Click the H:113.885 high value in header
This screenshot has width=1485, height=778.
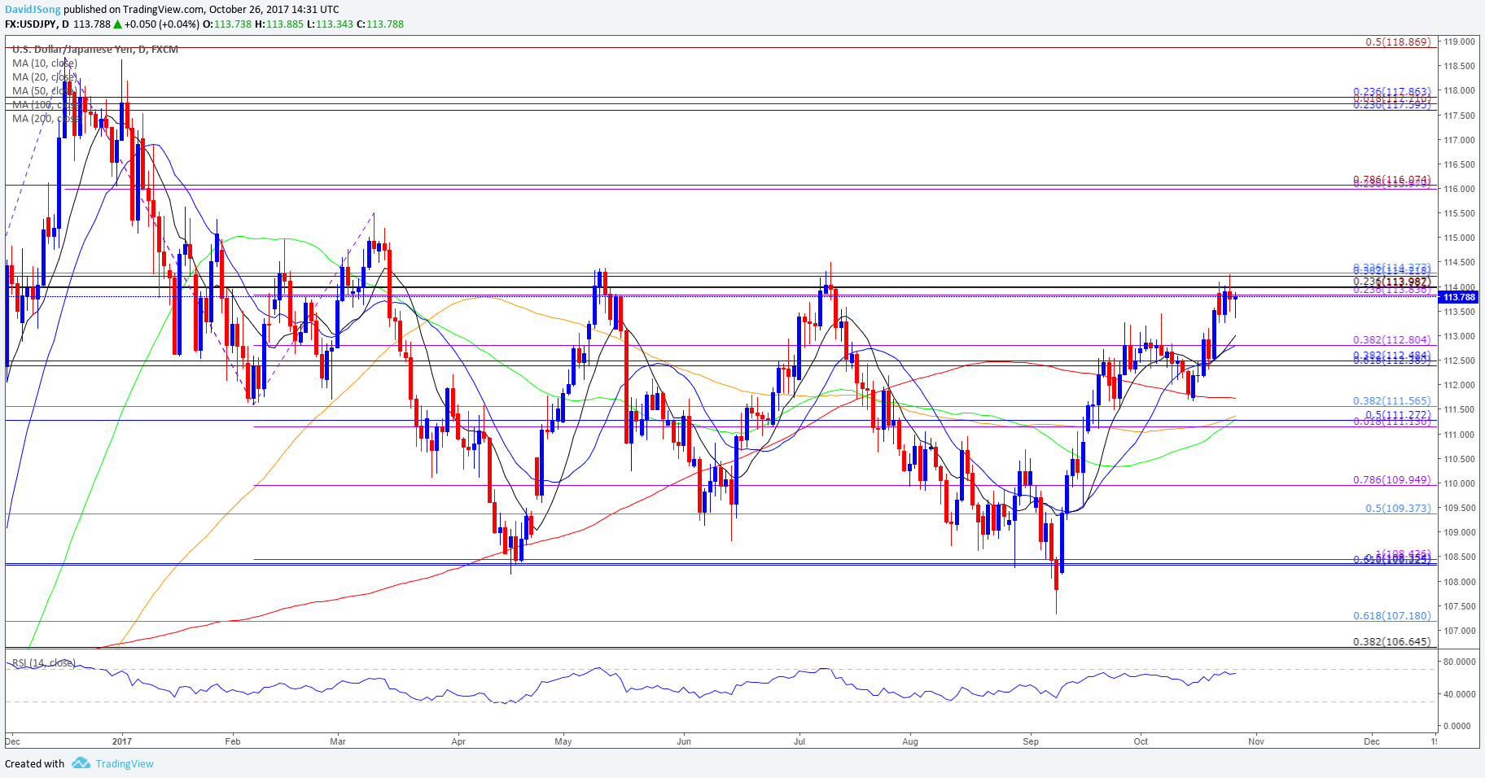tap(279, 24)
